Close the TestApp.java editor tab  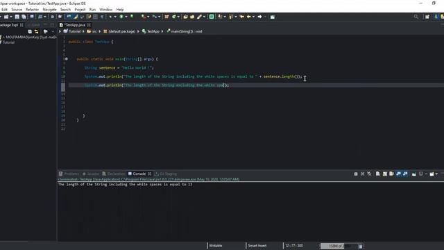(x=89, y=25)
